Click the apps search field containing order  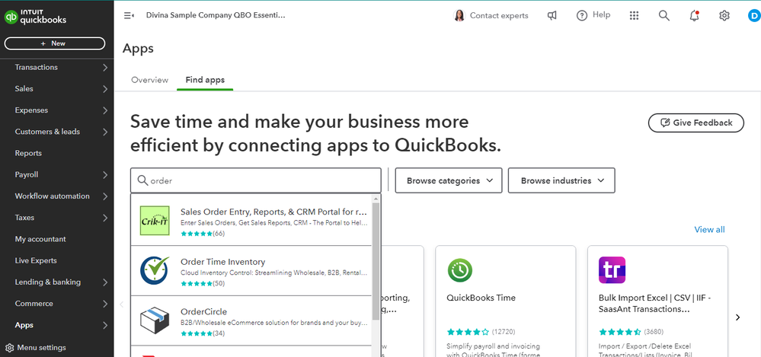pyautogui.click(x=256, y=180)
